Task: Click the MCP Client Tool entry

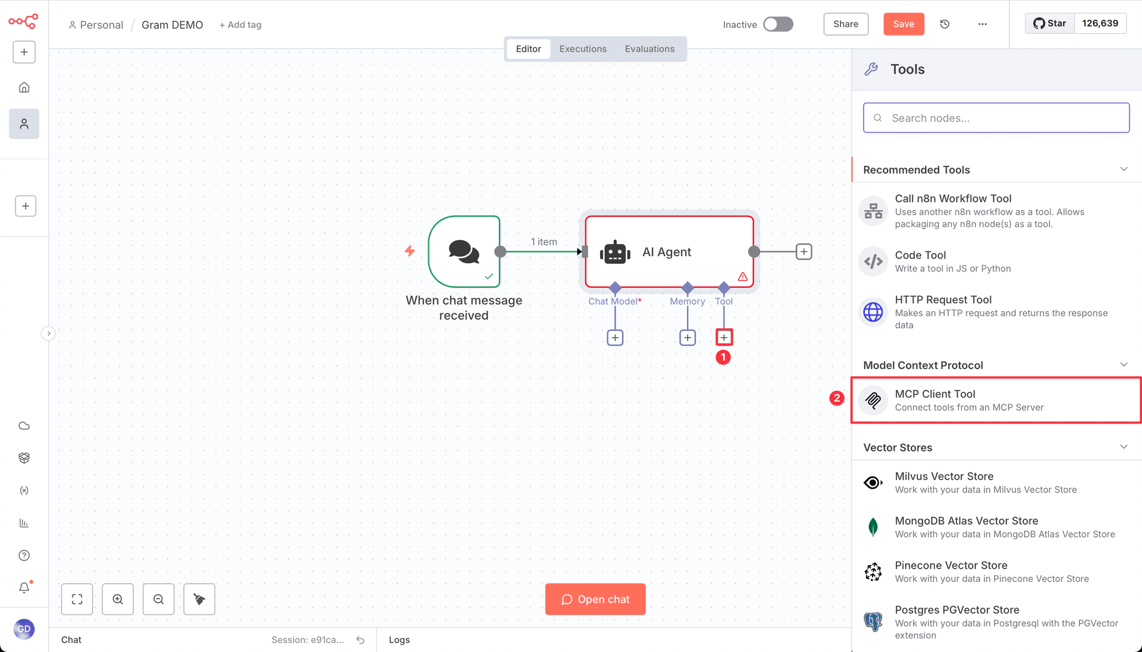Action: pos(994,399)
